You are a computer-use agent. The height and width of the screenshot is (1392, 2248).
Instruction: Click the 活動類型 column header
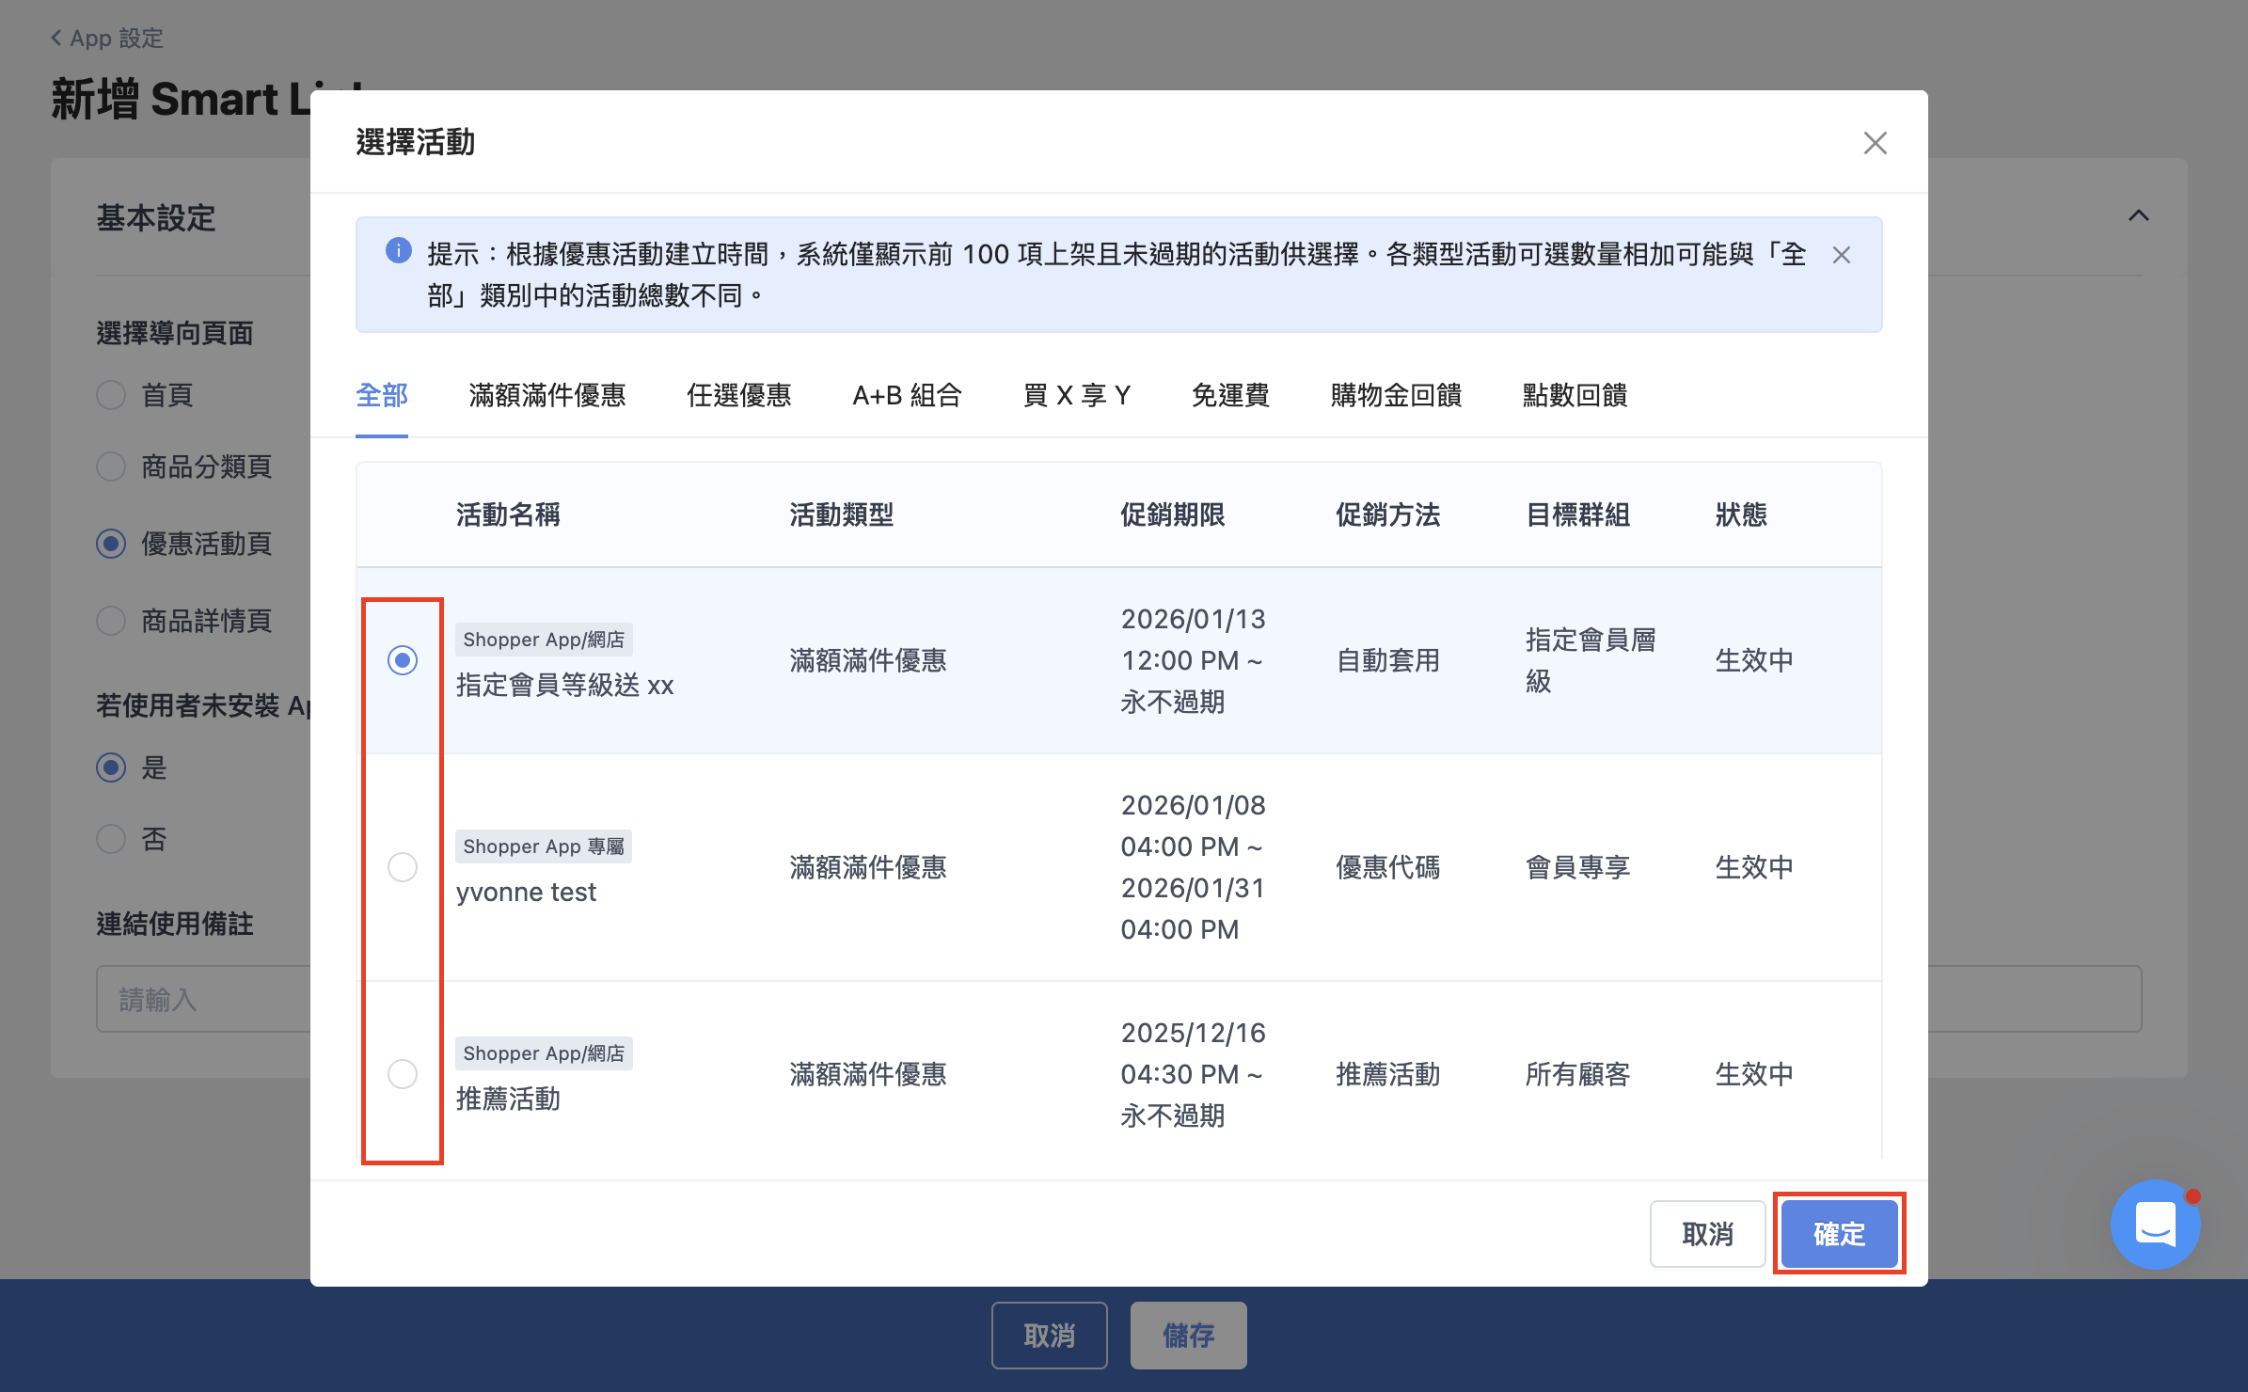(841, 514)
